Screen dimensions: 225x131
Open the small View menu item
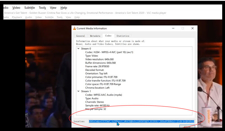pos(68,17)
